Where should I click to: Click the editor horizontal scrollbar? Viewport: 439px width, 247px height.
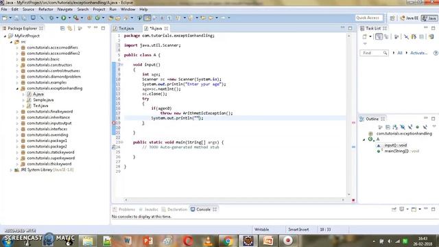pos(234,200)
